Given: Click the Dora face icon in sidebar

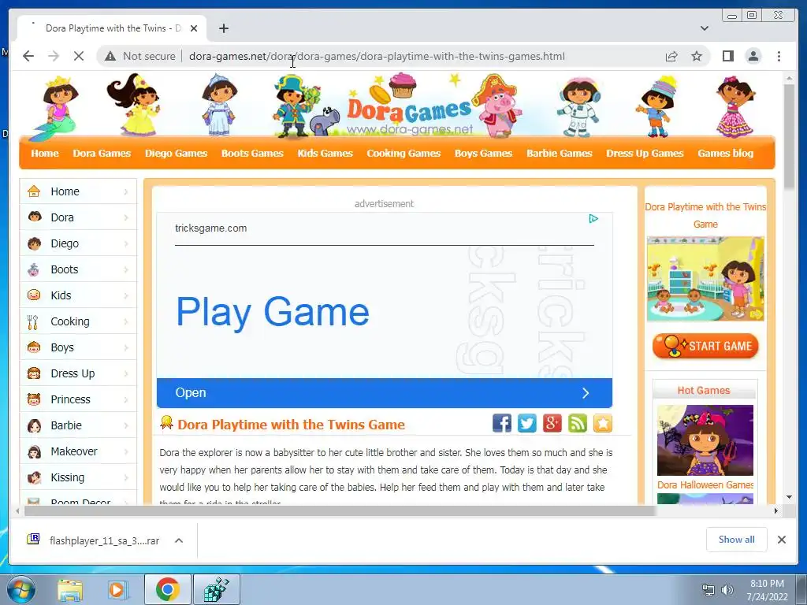Looking at the screenshot, I should click(x=35, y=217).
